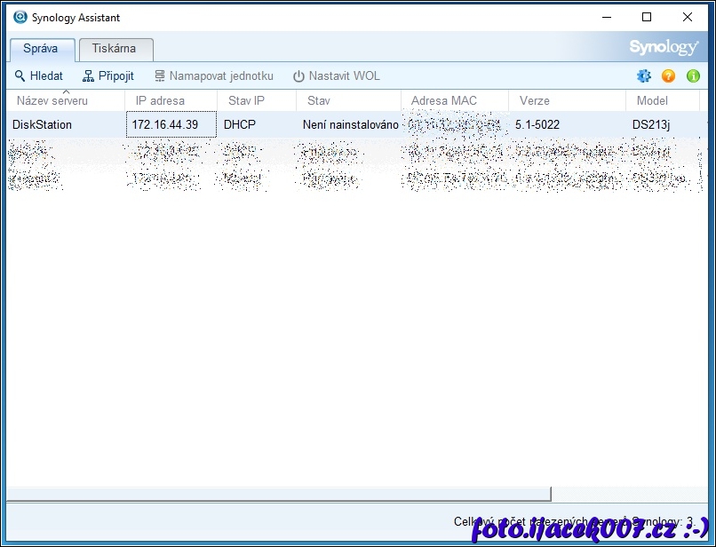The width and height of the screenshot is (716, 547).
Task: Switch to the Tiskárna tab
Action: click(x=115, y=49)
